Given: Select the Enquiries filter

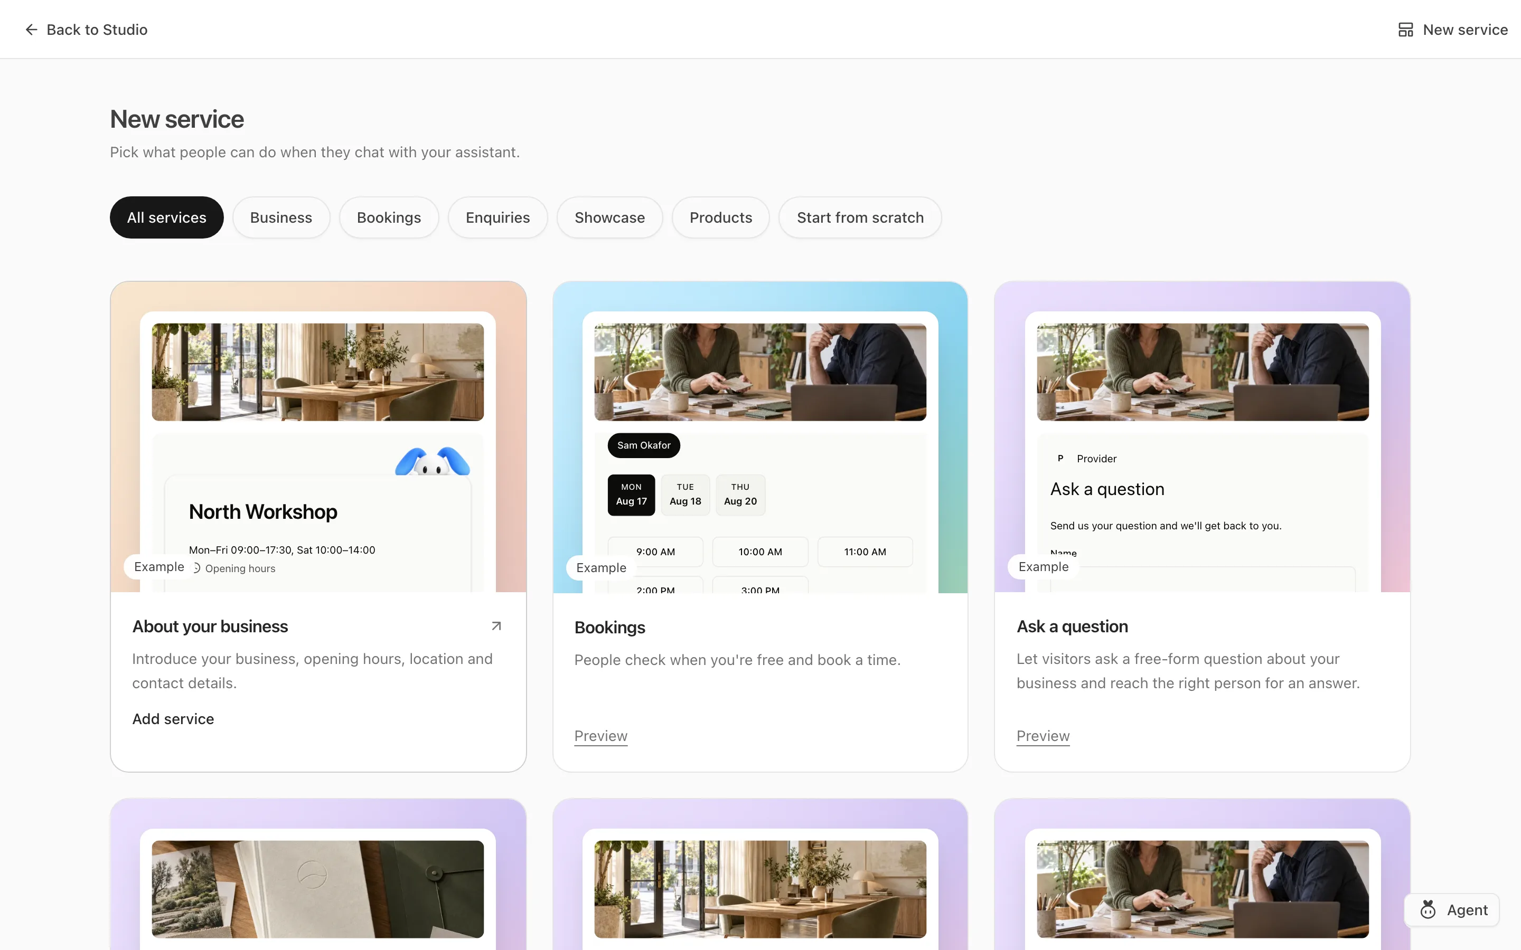Looking at the screenshot, I should [497, 217].
